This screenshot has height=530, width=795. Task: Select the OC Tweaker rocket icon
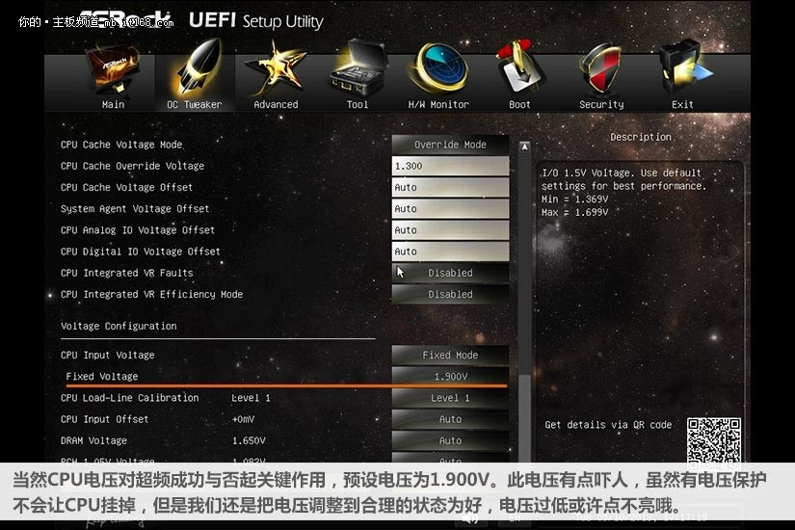(x=199, y=66)
